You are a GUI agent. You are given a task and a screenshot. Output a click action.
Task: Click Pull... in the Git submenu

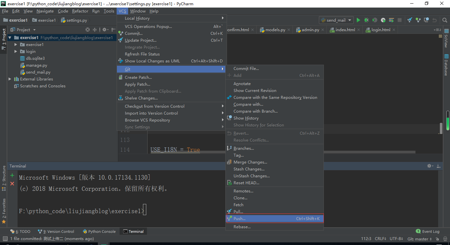[275, 212]
